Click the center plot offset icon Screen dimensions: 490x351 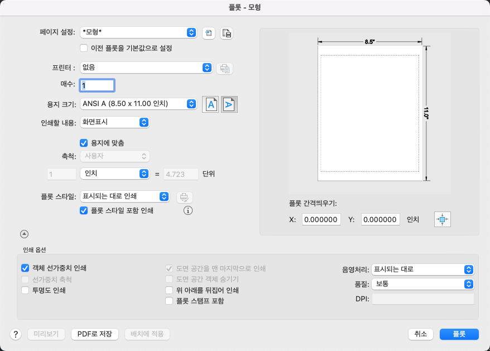click(x=442, y=219)
